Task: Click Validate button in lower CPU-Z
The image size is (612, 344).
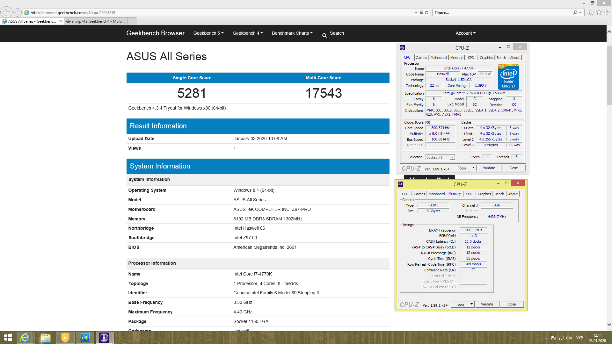Action: [x=487, y=304]
